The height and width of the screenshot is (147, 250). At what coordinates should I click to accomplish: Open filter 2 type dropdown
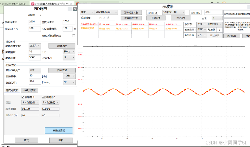[x=50, y=103]
